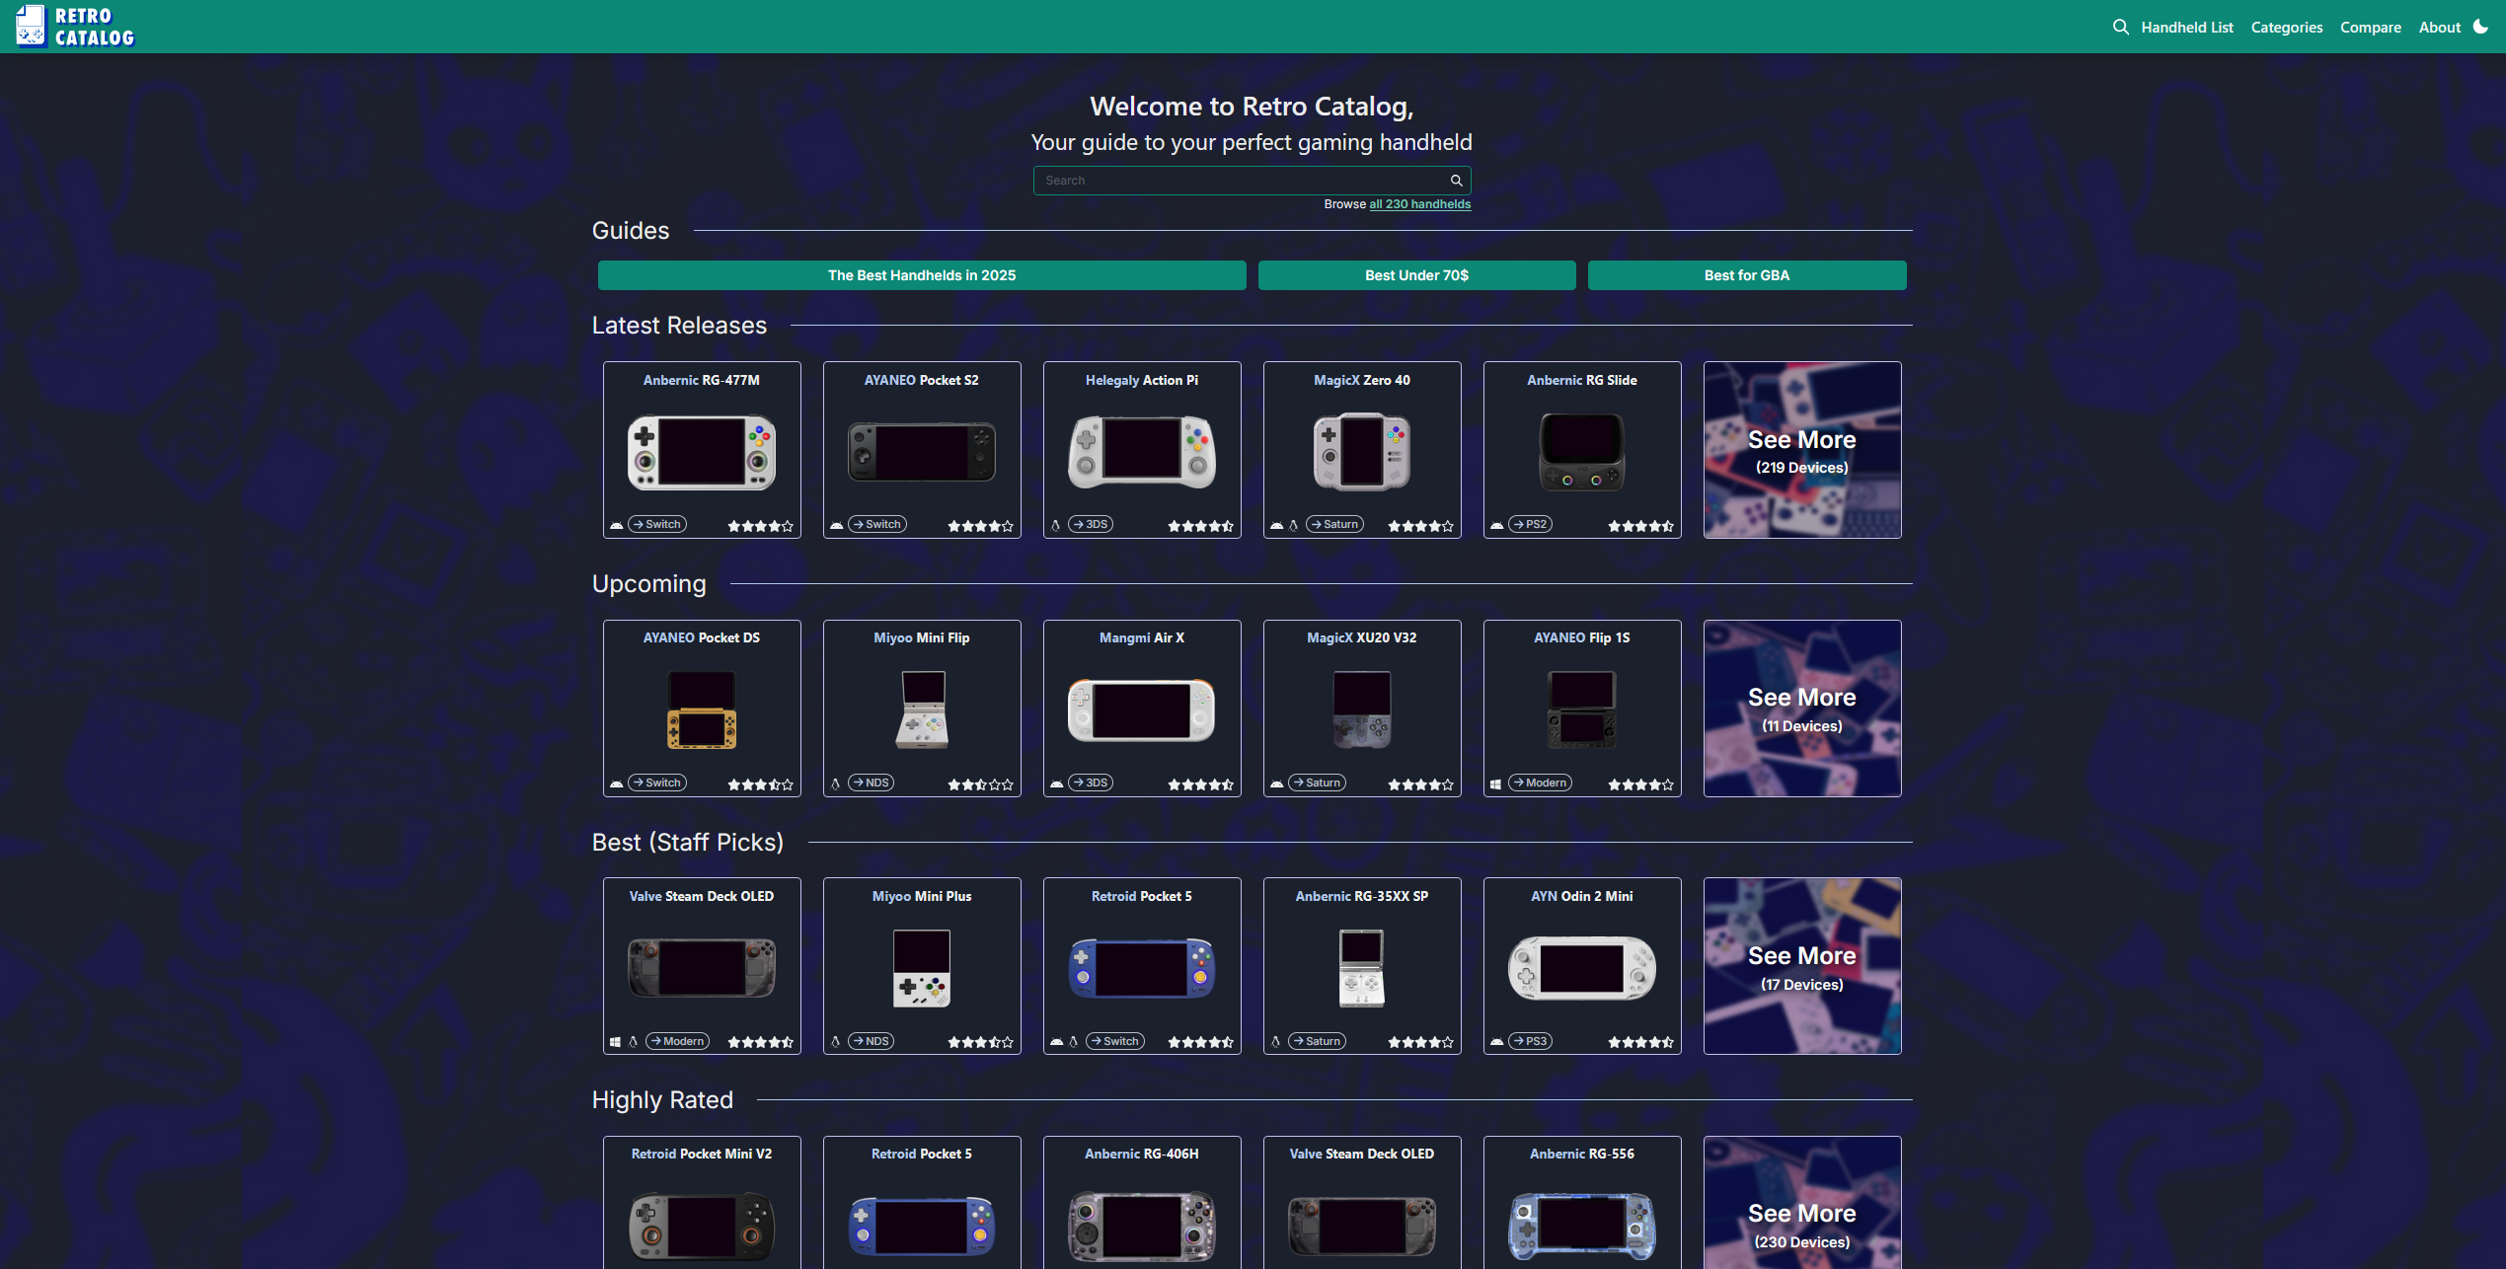Click Modern tag on AYANEO Flip 1S
The height and width of the screenshot is (1269, 2506).
[1540, 783]
